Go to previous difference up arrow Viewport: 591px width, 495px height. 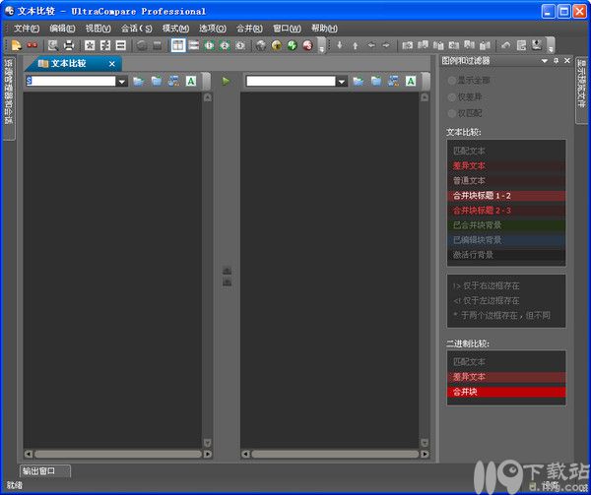point(355,45)
